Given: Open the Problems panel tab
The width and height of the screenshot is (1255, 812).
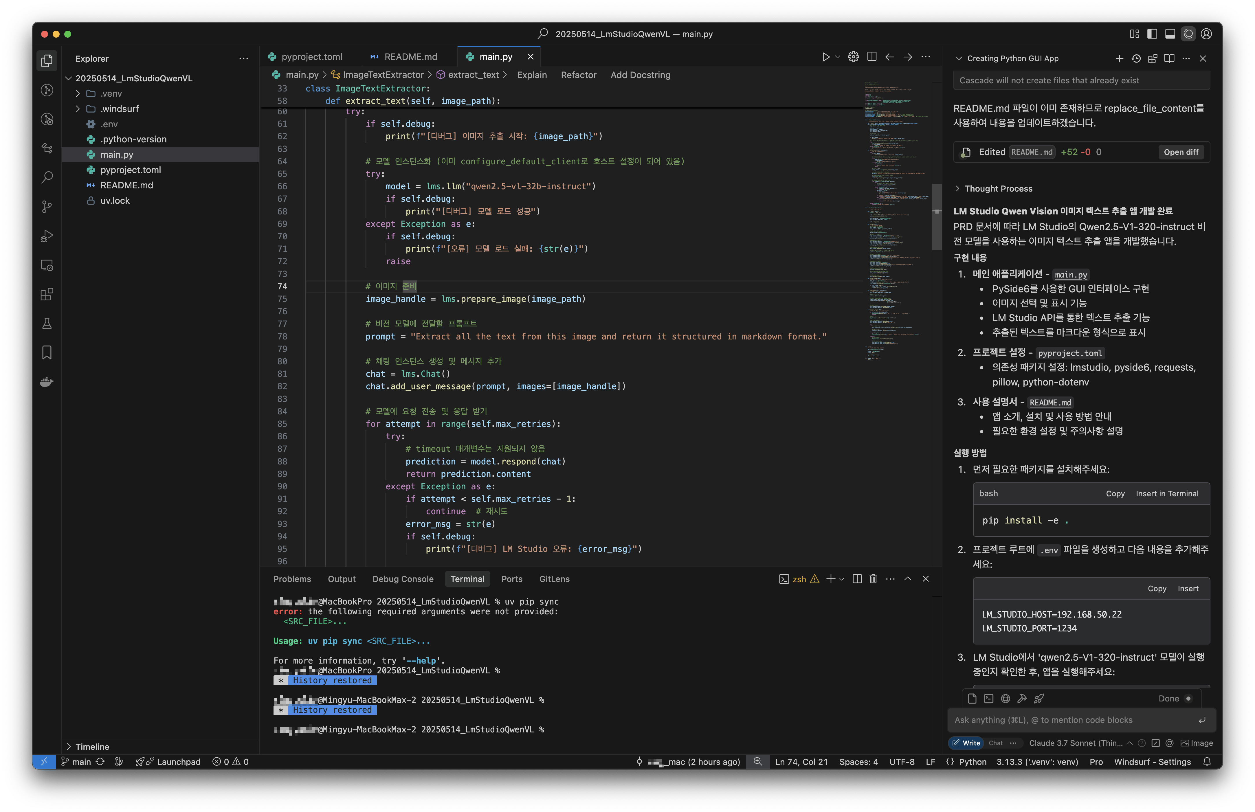Looking at the screenshot, I should tap(291, 579).
